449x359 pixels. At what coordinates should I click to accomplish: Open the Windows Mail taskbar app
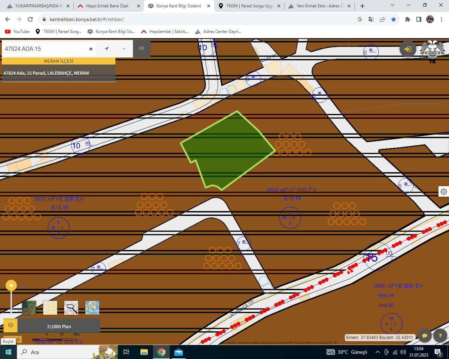tap(179, 352)
